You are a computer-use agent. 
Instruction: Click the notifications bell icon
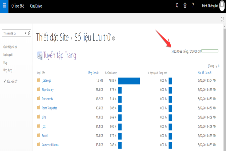177,6
